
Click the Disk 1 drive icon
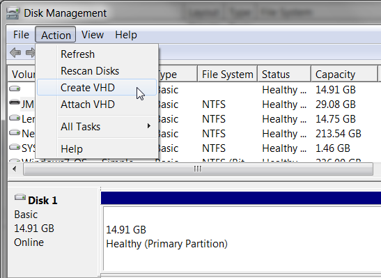click(20, 197)
